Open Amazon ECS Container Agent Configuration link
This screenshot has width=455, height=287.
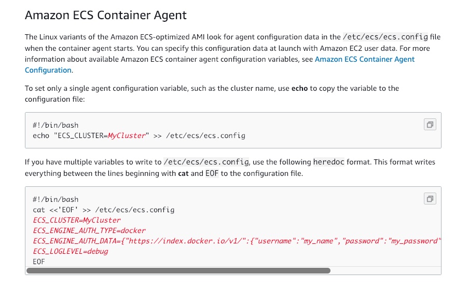click(364, 59)
